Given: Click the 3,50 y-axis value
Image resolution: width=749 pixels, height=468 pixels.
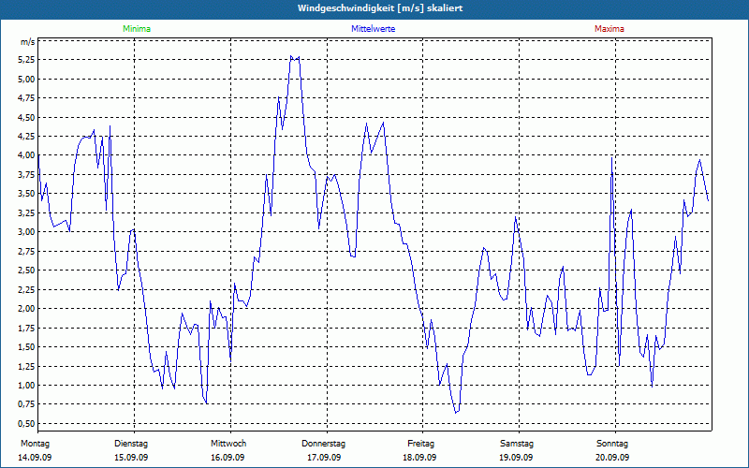Looking at the screenshot, I should point(28,194).
